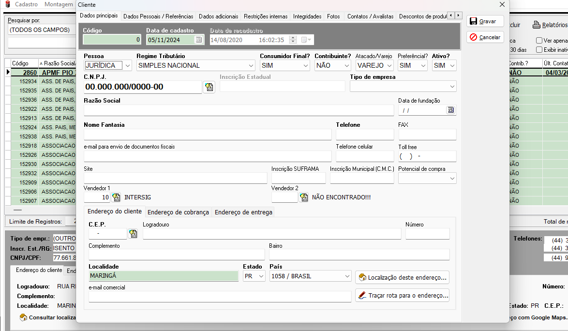Screen dimensions: 568x331
Task: Switch to Integridades tab
Action: (x=307, y=16)
